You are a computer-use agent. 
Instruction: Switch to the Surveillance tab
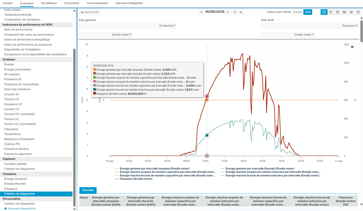(49, 3)
